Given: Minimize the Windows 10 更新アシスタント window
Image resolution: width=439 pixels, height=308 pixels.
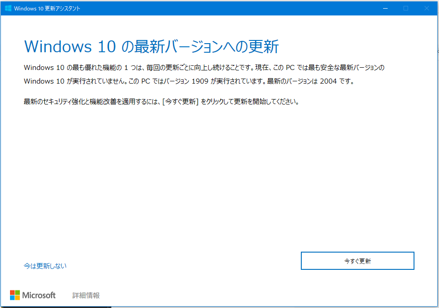Looking at the screenshot, I should pyautogui.click(x=385, y=8).
